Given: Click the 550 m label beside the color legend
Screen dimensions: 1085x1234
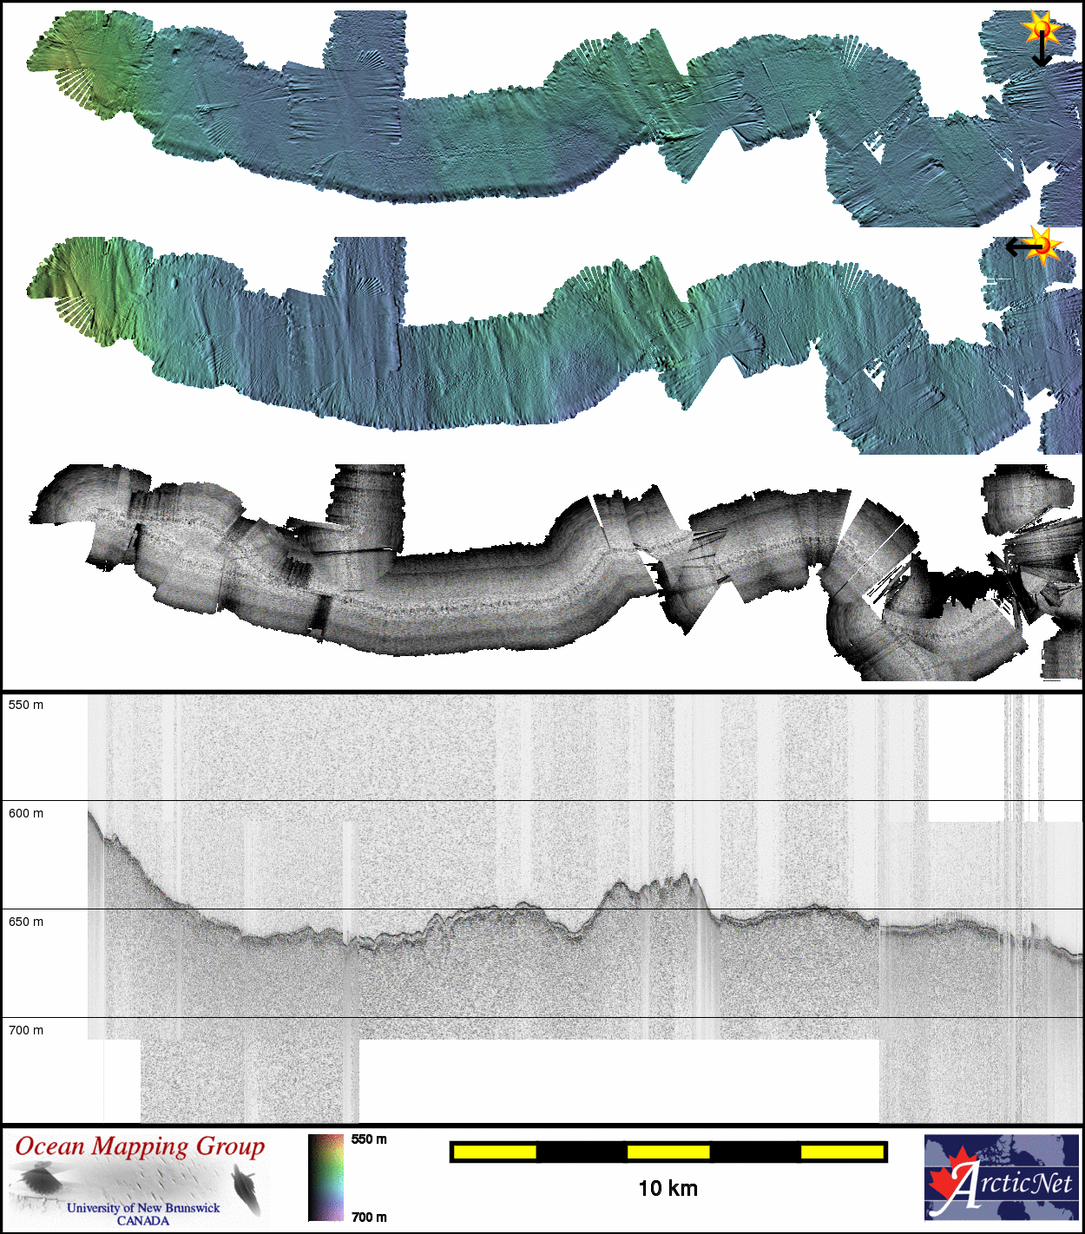Looking at the screenshot, I should click(369, 1139).
